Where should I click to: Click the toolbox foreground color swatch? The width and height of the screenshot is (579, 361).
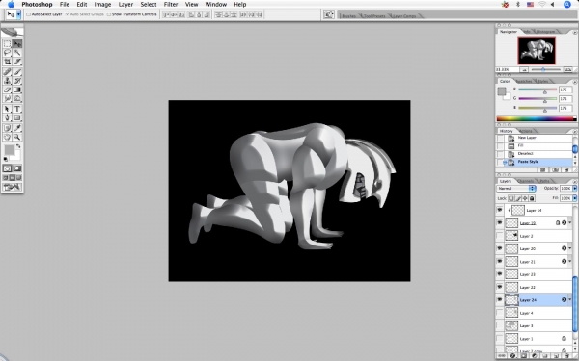9,150
